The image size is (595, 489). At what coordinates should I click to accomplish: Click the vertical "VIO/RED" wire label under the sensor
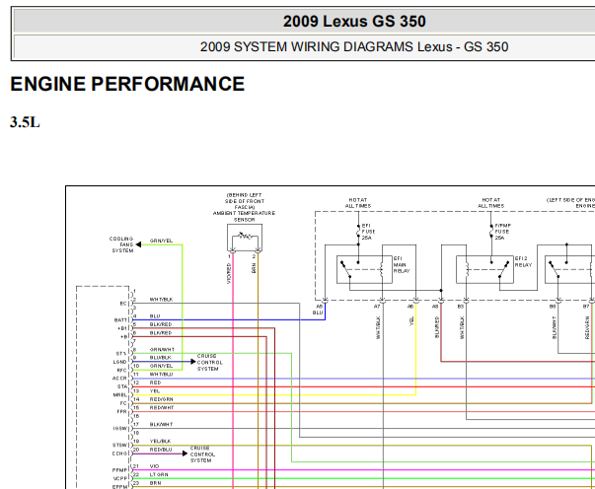pos(229,273)
